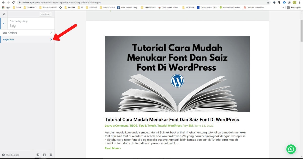The height and width of the screenshot is (159, 303).
Task: Click the Leave a Comment link
Action: (116, 126)
